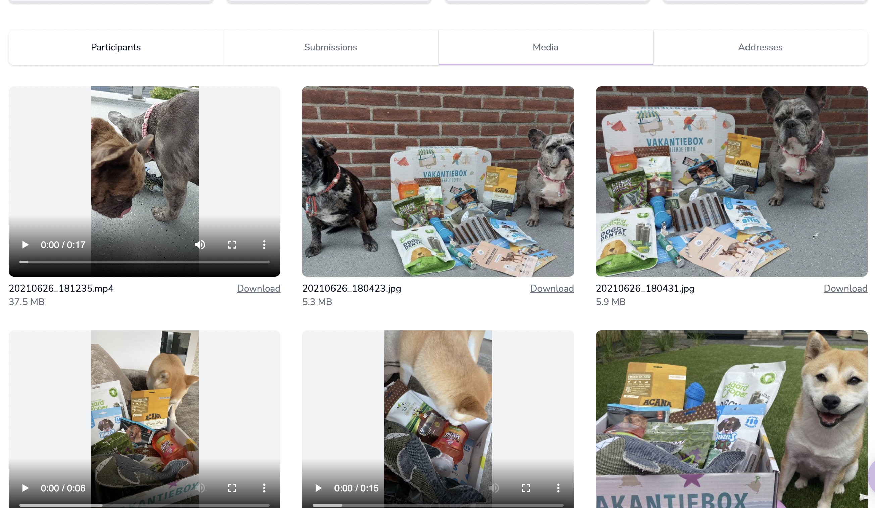
Task: Enter fullscreen on the 17-second video
Action: [232, 245]
